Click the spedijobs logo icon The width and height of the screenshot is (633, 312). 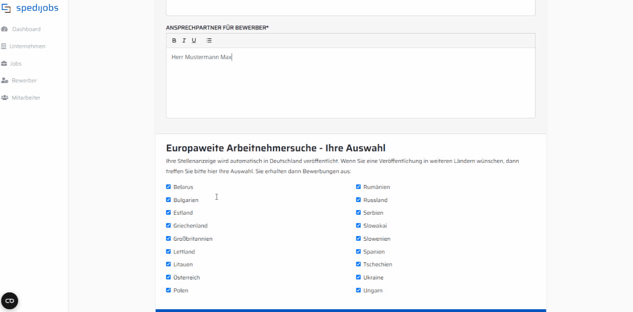pyautogui.click(x=6, y=8)
